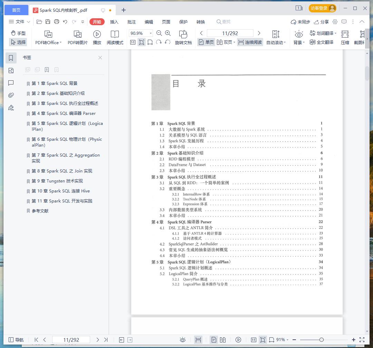
Task: Click the print icon in quick toolbar
Action: coord(57,22)
